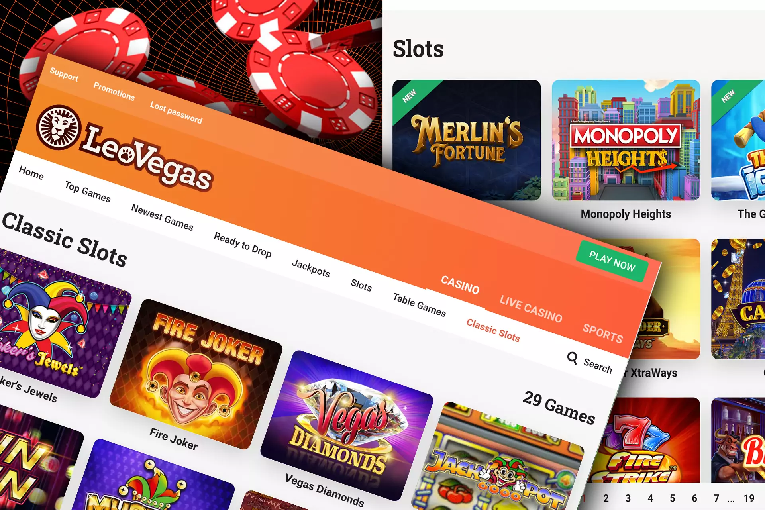Open the Promotions link

point(114,91)
